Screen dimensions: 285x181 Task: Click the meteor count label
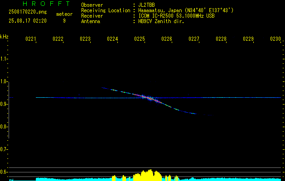click(64, 14)
